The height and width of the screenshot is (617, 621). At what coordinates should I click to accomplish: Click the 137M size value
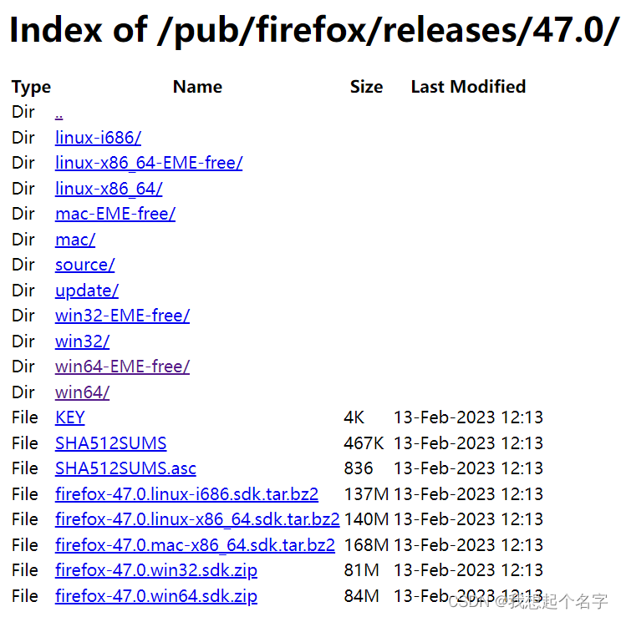366,495
